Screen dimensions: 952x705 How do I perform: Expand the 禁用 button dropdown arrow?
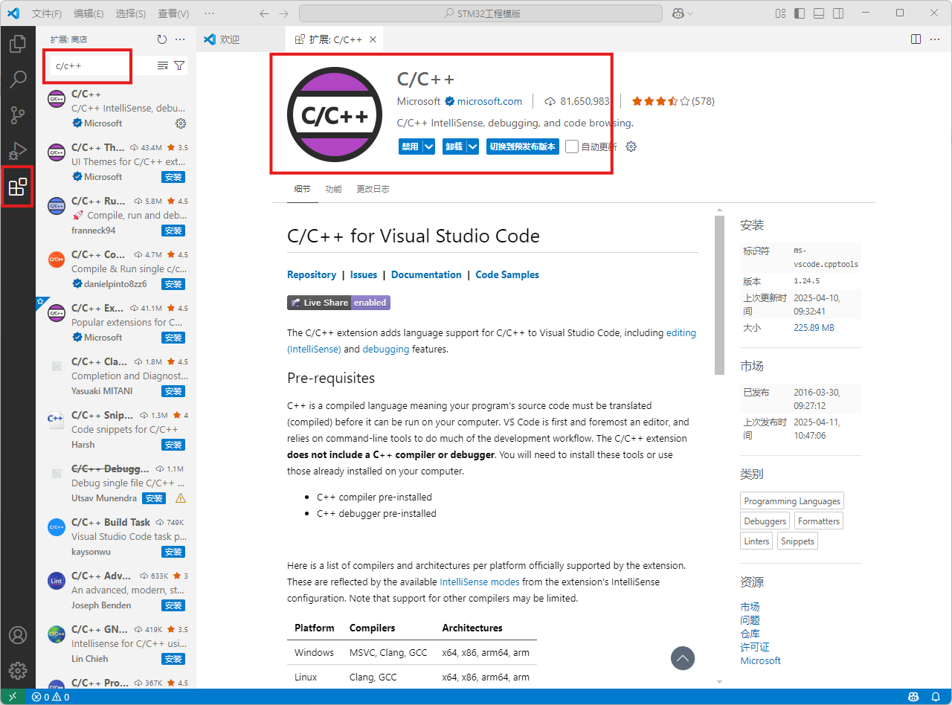[428, 147]
